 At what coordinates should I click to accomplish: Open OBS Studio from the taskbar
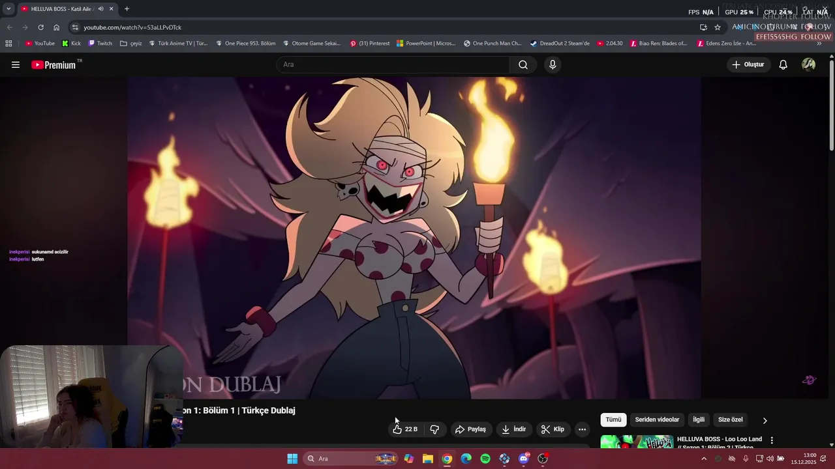click(543, 459)
